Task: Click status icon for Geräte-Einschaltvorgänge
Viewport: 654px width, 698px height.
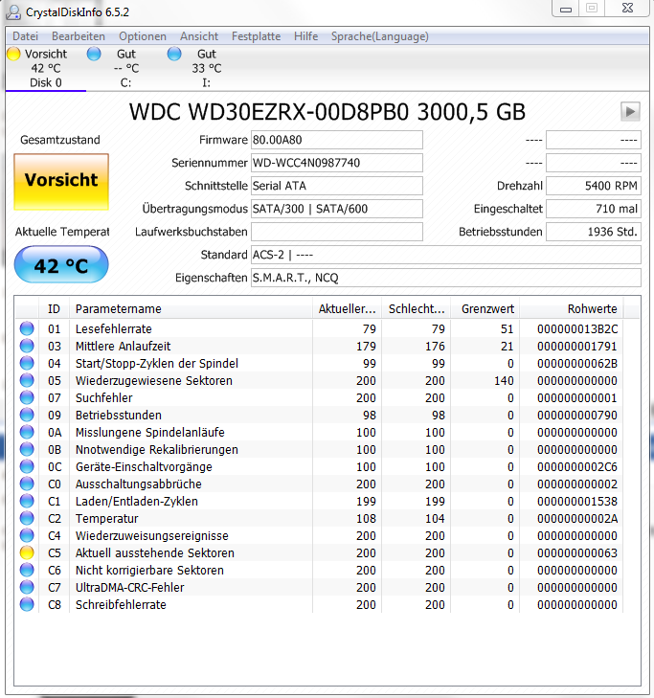Action: point(27,466)
